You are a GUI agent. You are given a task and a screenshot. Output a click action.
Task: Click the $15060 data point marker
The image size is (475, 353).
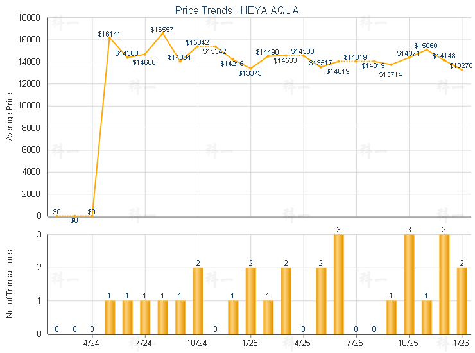click(427, 50)
